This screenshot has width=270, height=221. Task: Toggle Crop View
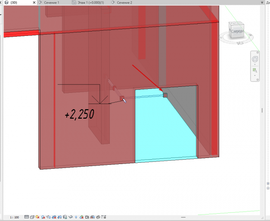coord(54,217)
